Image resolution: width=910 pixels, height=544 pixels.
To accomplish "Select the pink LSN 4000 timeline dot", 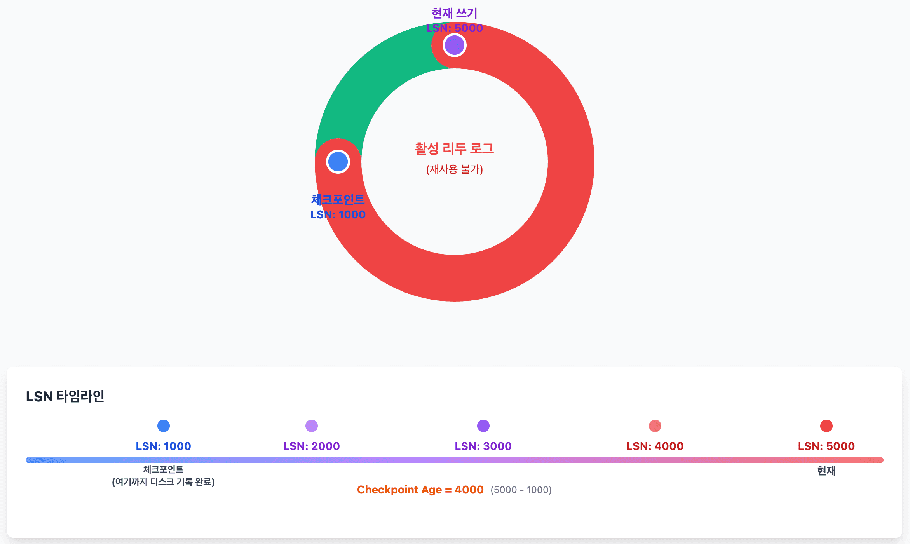I will tap(655, 426).
